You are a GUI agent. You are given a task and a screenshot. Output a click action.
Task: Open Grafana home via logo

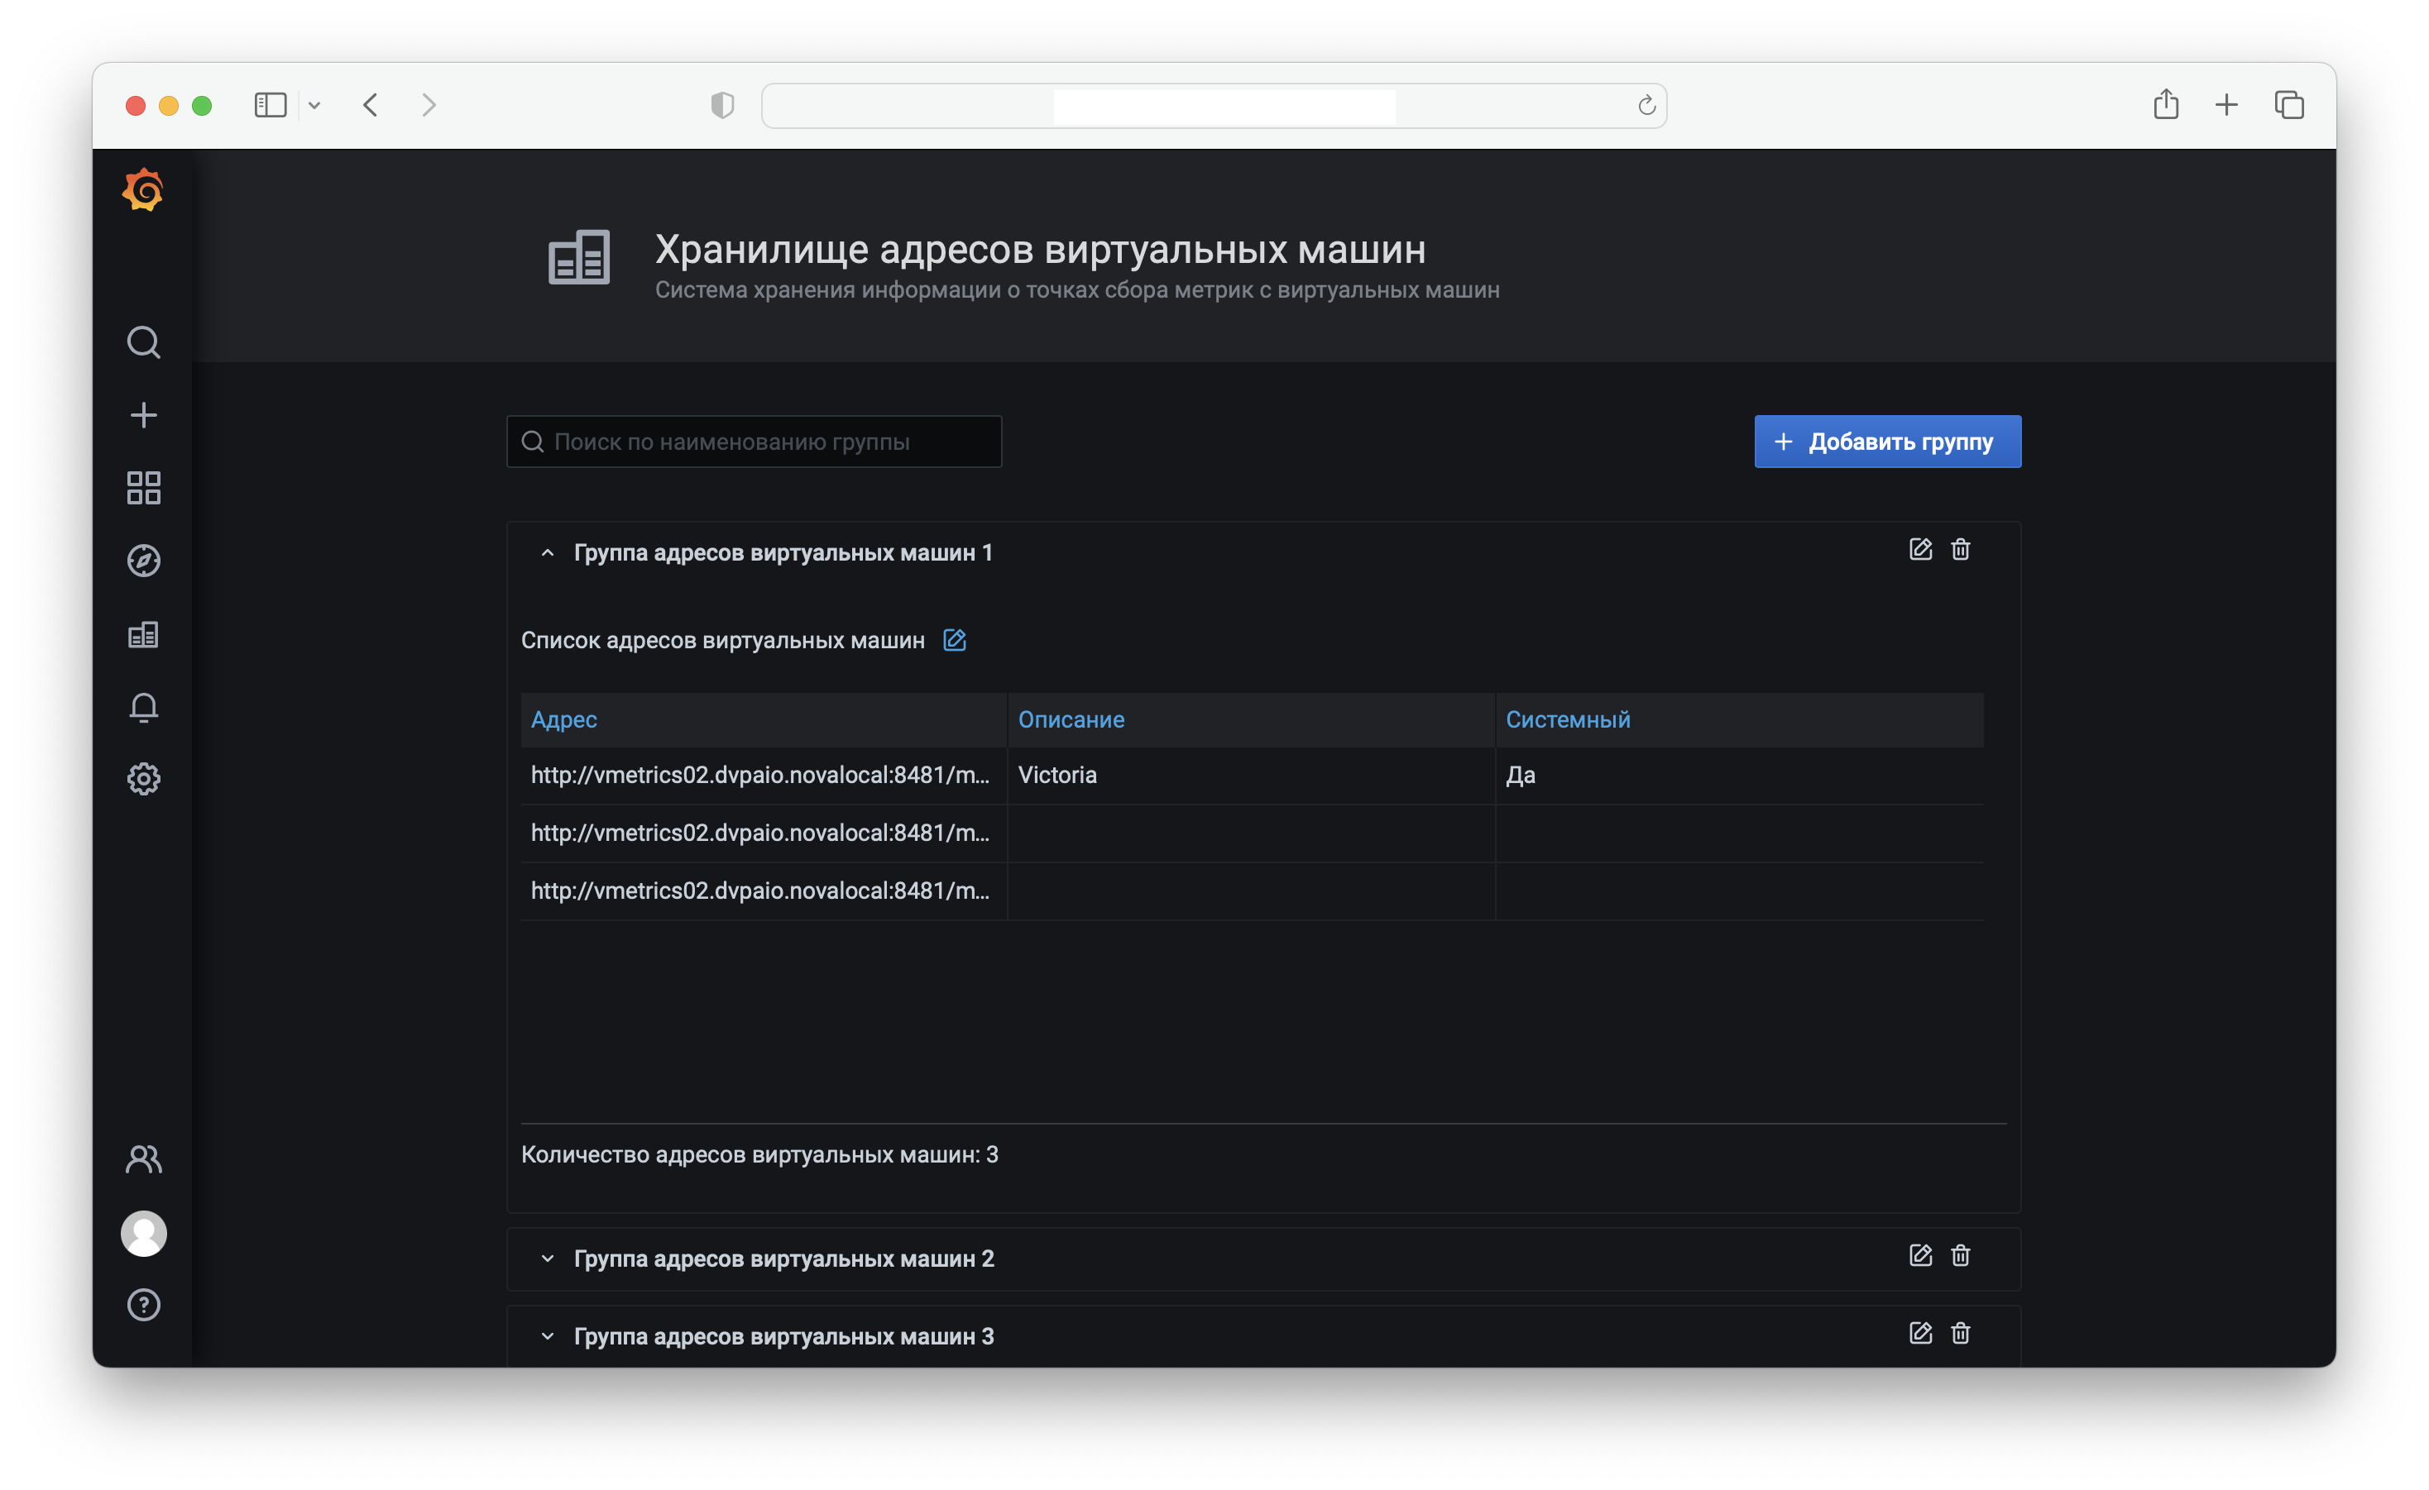click(x=143, y=189)
